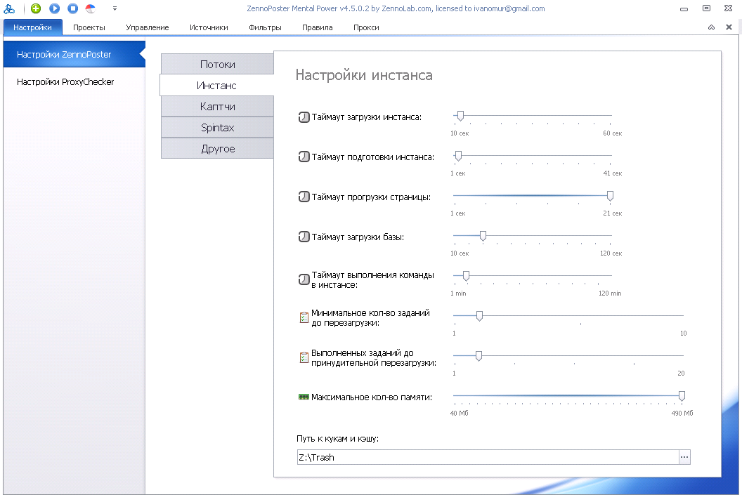
Task: Click the clock icon beside Таймаут загрузки инстанса
Action: (304, 117)
